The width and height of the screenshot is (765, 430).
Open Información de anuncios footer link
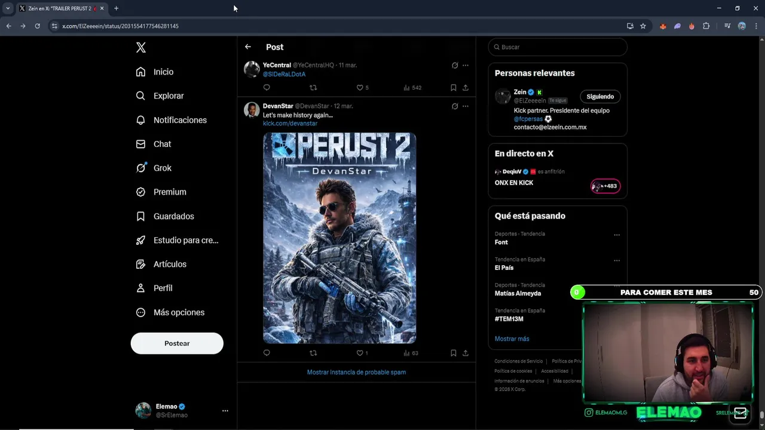click(x=519, y=381)
